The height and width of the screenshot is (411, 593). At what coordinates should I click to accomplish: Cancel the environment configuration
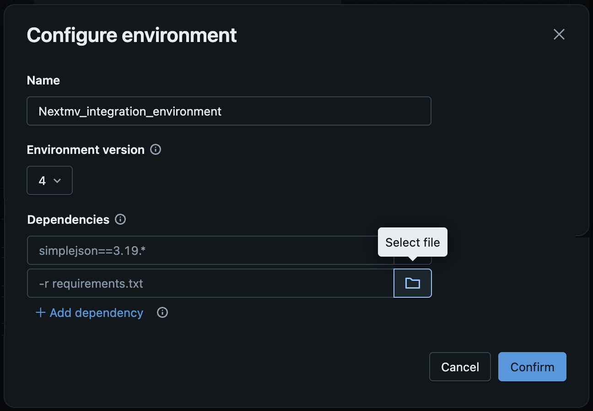(459, 367)
